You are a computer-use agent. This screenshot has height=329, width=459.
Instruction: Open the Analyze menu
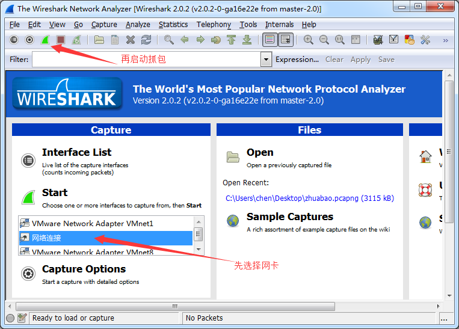[138, 25]
